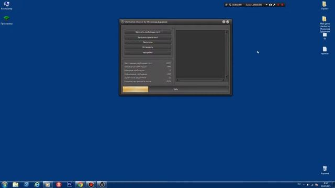Click the results log box in the checker
335x188 pixels.
200,54
